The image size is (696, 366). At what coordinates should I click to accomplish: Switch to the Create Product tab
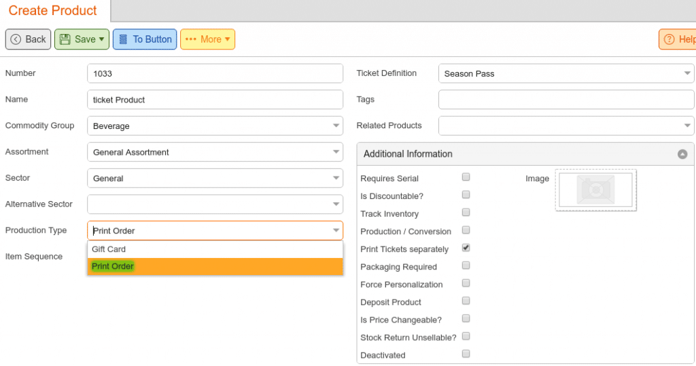tap(53, 10)
